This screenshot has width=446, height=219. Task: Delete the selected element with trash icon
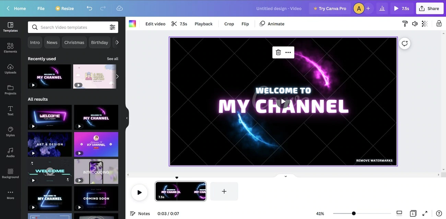pos(278,52)
